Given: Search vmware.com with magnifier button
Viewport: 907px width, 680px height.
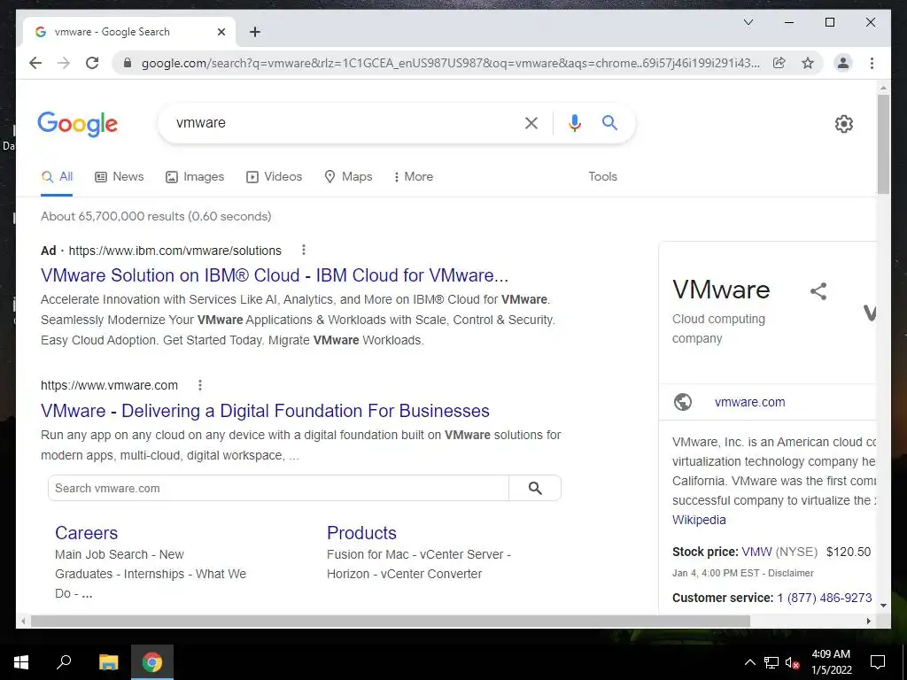Looking at the screenshot, I should coord(535,488).
